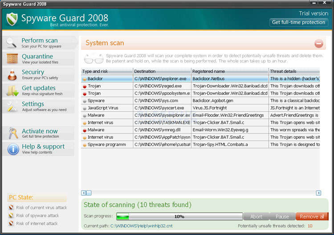
Task: Click the gray risk dot on the Spyware row
Action: pos(85,101)
